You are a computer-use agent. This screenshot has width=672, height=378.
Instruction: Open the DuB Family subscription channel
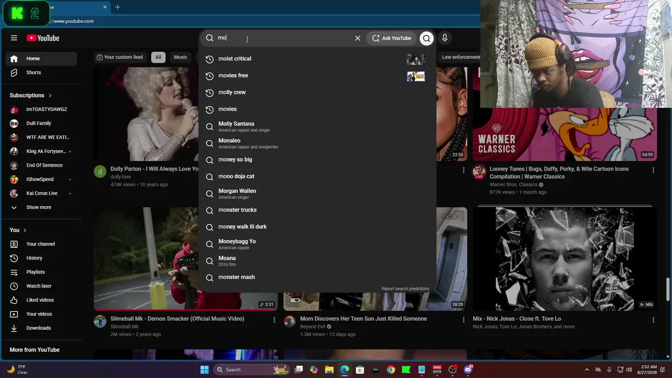pyautogui.click(x=41, y=123)
